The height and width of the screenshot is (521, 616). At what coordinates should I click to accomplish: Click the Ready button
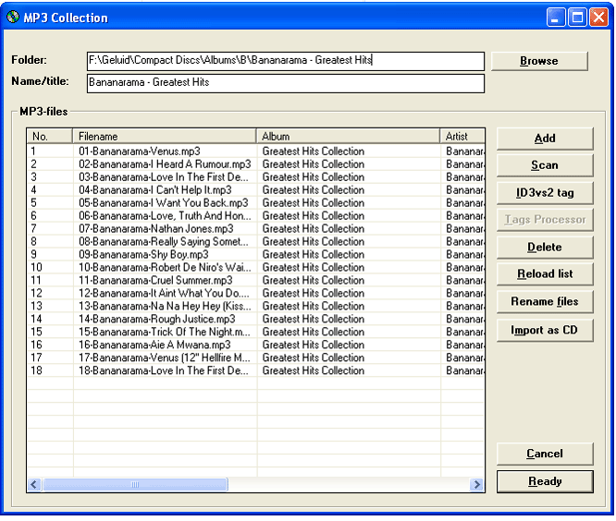click(x=545, y=481)
